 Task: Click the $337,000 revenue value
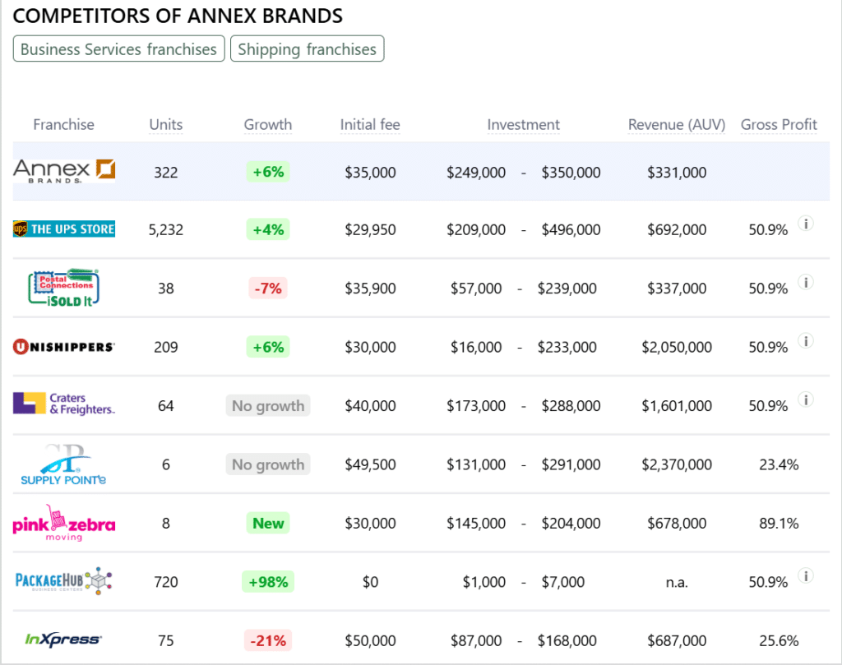(x=677, y=289)
